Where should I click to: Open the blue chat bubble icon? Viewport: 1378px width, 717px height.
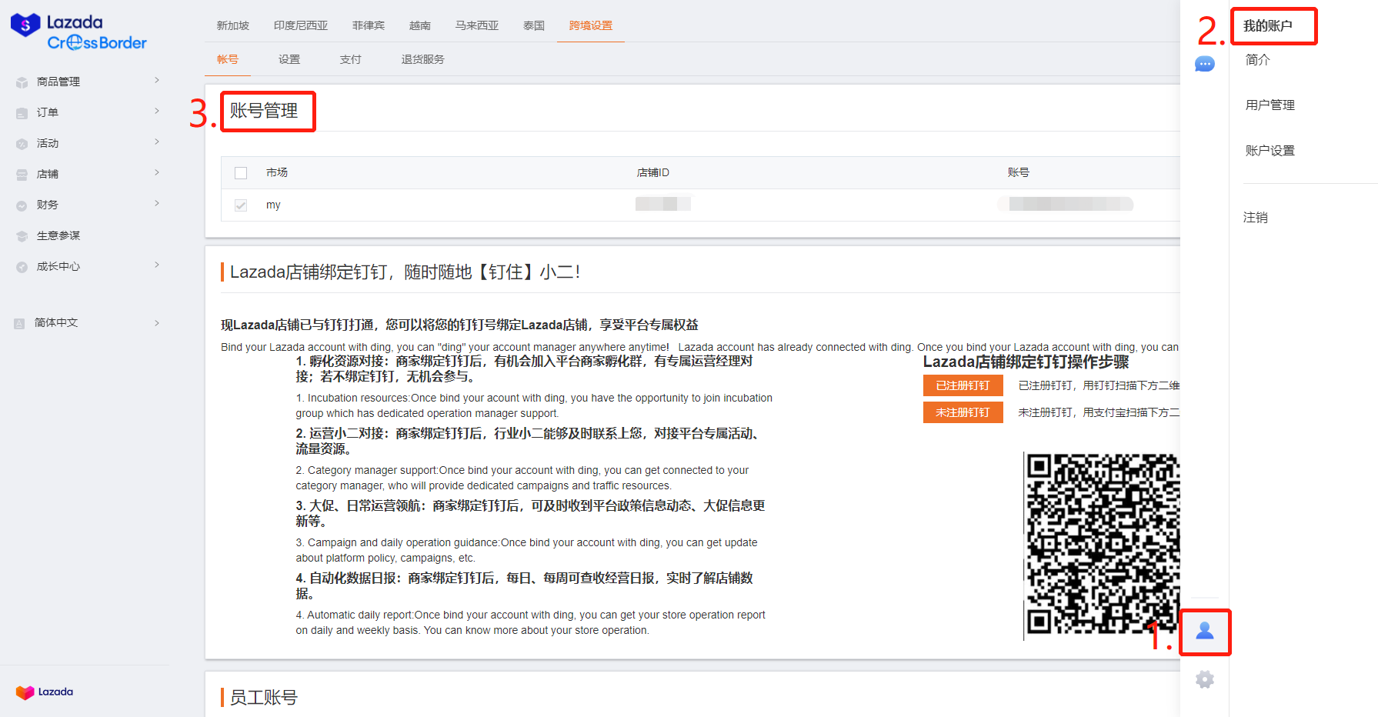pos(1205,64)
